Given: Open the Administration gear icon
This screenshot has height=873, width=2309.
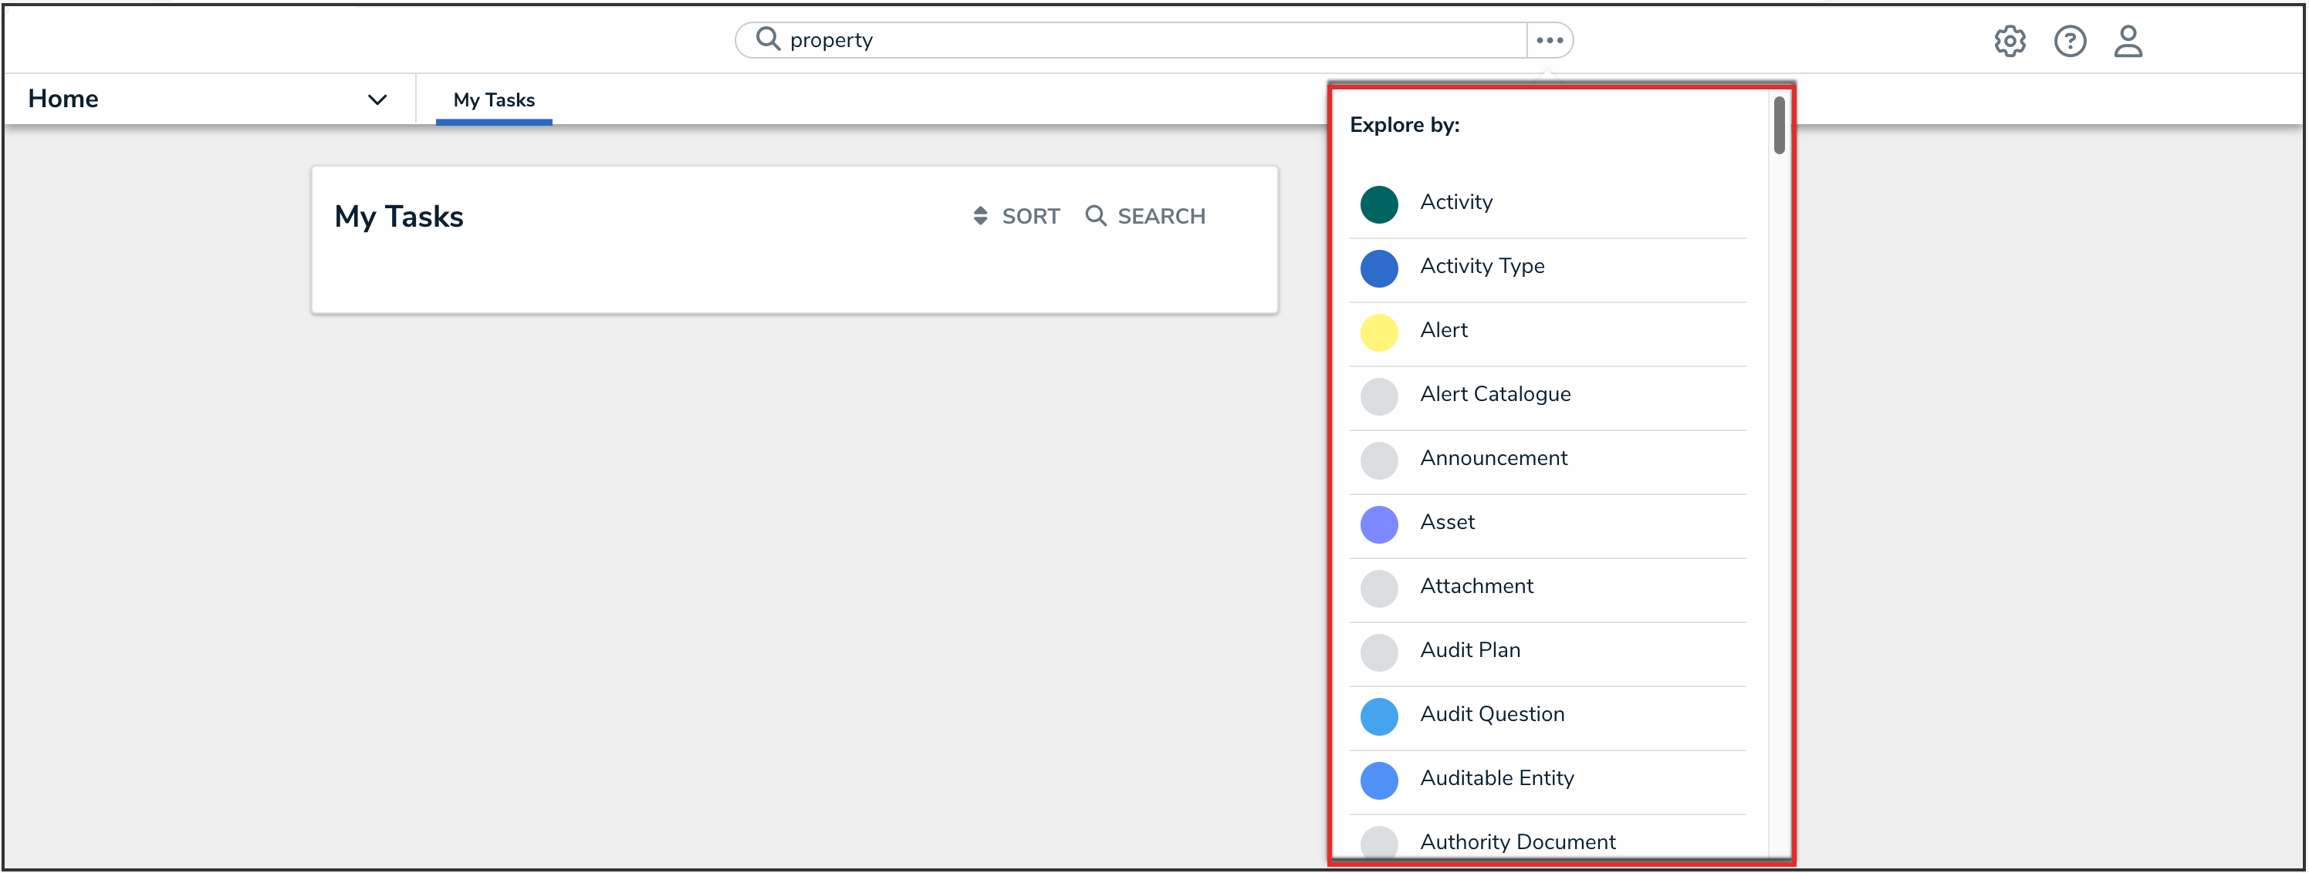Looking at the screenshot, I should 2009,41.
